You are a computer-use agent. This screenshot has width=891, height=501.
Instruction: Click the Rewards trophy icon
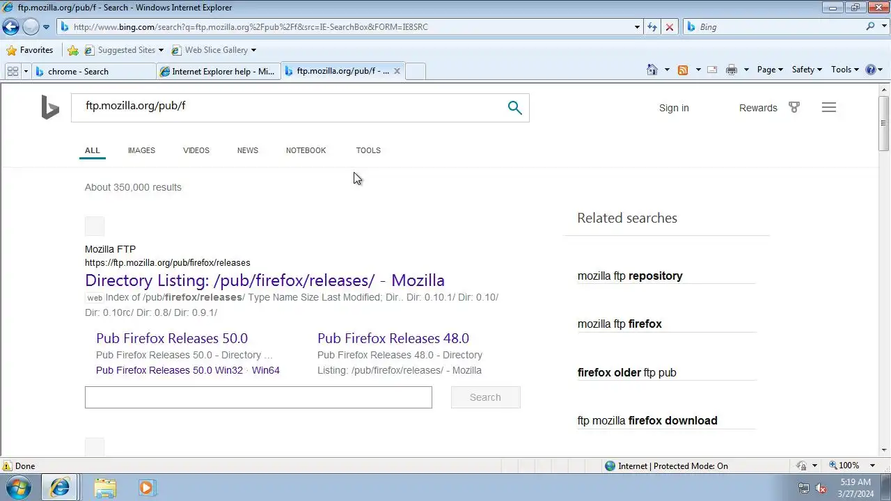(x=794, y=107)
